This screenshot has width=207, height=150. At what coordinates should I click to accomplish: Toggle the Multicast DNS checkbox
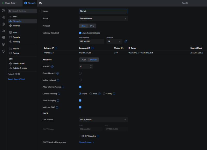(x=80, y=107)
